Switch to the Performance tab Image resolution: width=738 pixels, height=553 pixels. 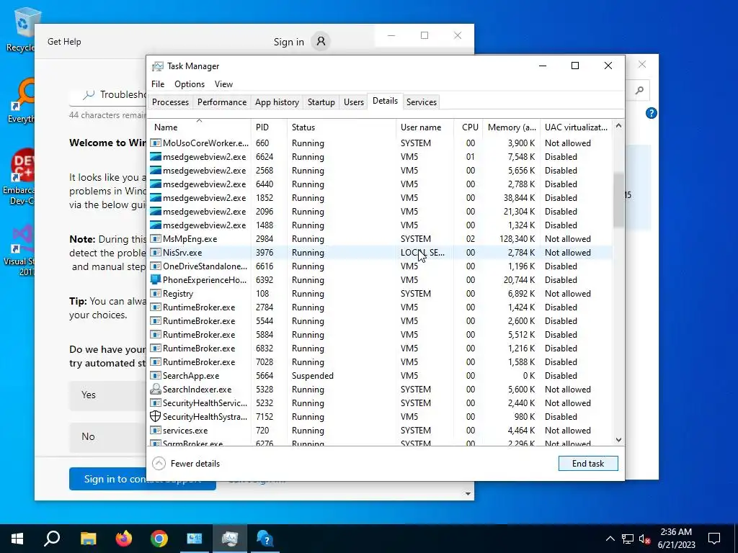(222, 102)
